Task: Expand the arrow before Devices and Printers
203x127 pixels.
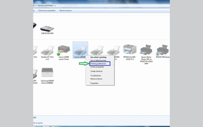Action: click(36, 6)
